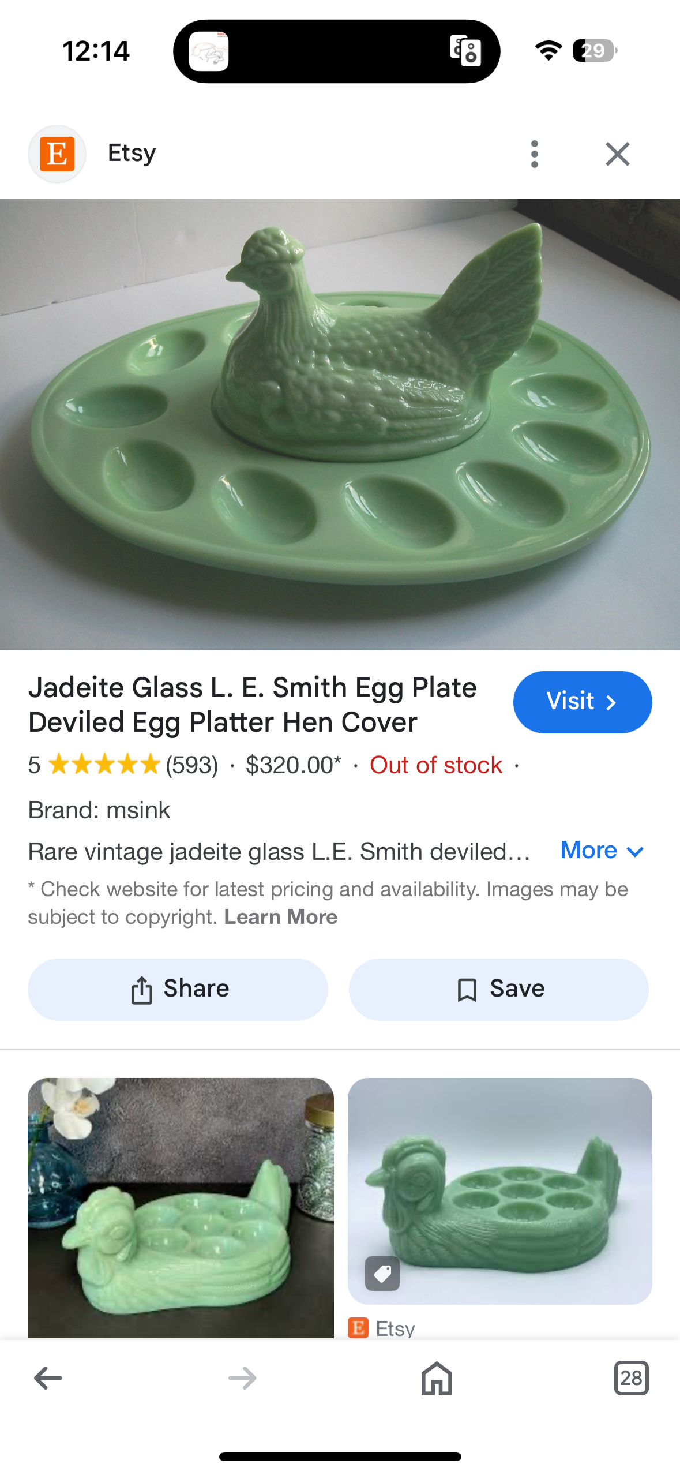Image resolution: width=680 pixels, height=1475 pixels.
Task: Tap the price tag badge icon
Action: pos(382,1273)
